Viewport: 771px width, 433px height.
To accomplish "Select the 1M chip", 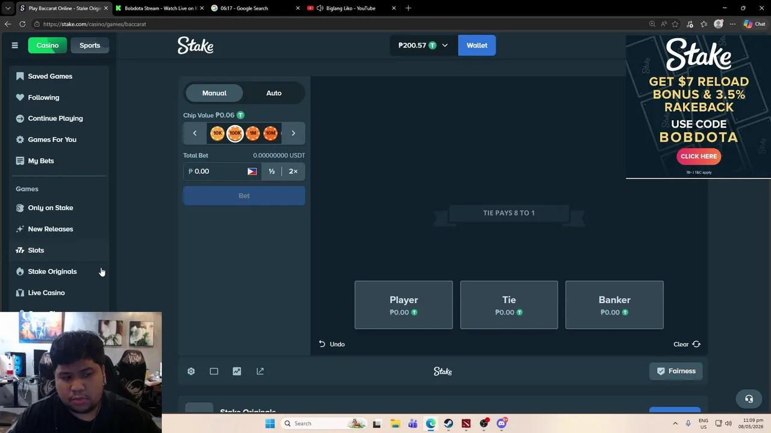I will 253,133.
